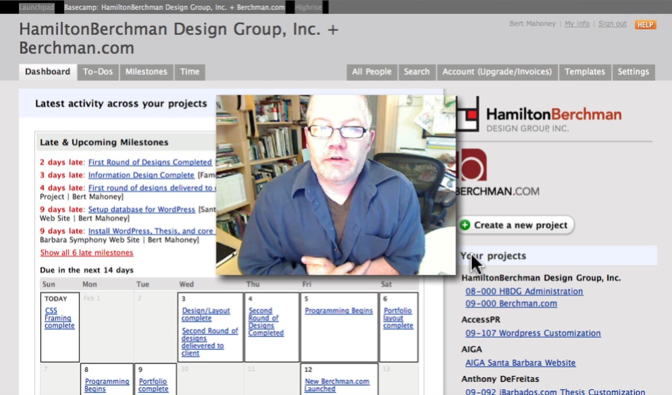Click Create a new project button
The image size is (672, 395).
point(516,225)
